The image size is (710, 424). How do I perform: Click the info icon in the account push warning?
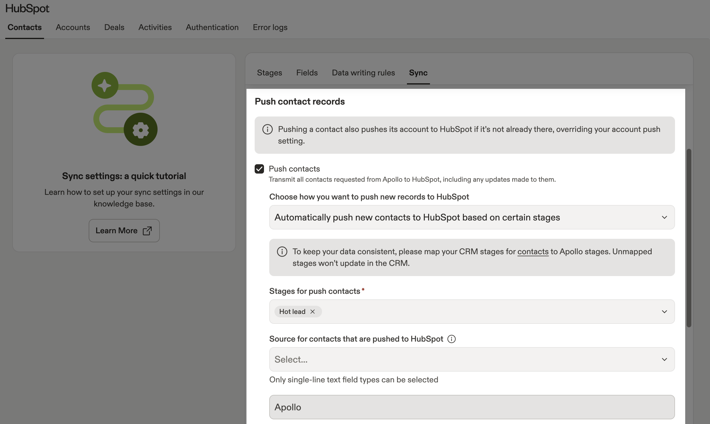pyautogui.click(x=267, y=129)
